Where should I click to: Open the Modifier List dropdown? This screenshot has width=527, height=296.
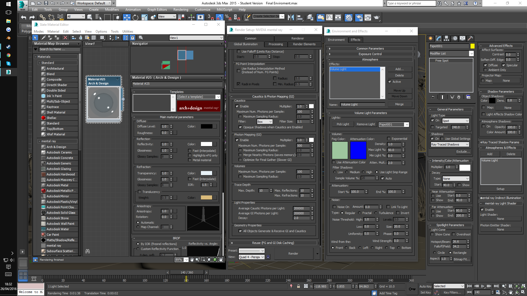[452, 53]
